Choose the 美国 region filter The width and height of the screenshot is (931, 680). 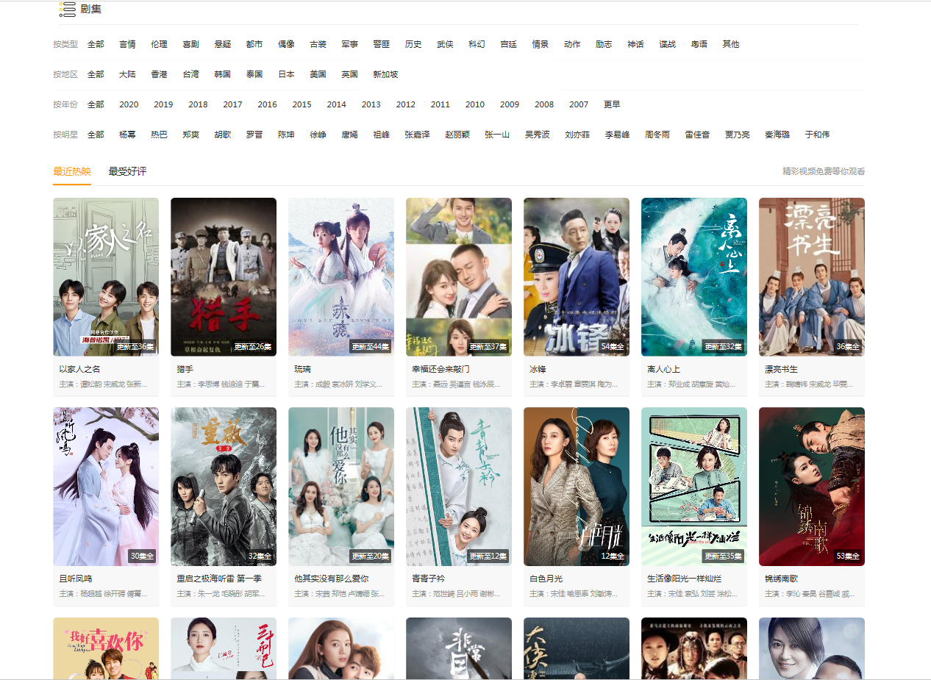coord(318,74)
